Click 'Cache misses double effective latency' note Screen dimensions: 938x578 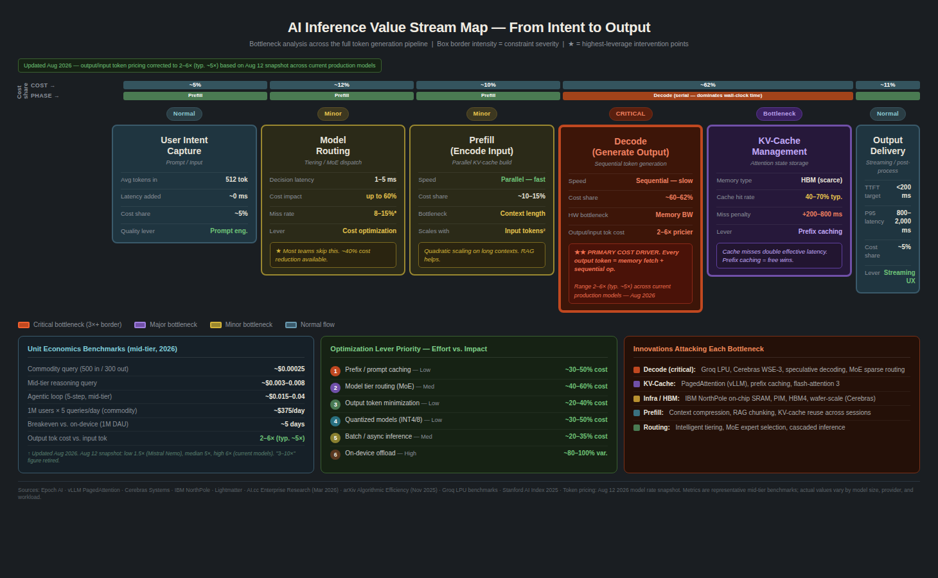pos(779,256)
